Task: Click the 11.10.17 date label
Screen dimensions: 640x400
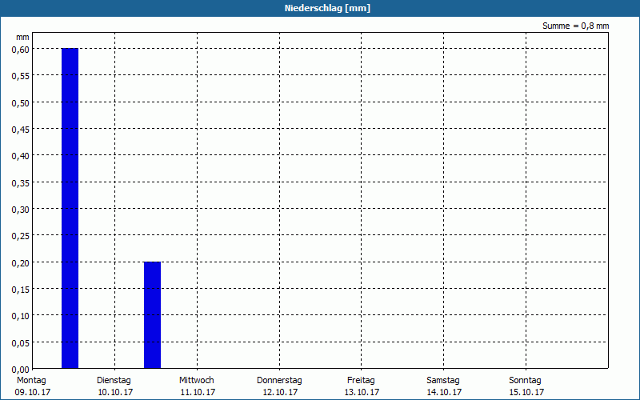Action: [x=198, y=392]
